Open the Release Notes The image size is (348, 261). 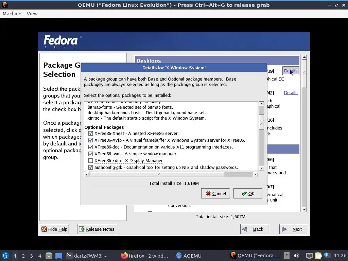[97, 229]
